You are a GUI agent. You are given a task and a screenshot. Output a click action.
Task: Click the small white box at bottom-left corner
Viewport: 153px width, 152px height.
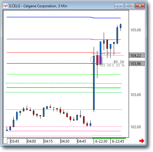point(5,140)
